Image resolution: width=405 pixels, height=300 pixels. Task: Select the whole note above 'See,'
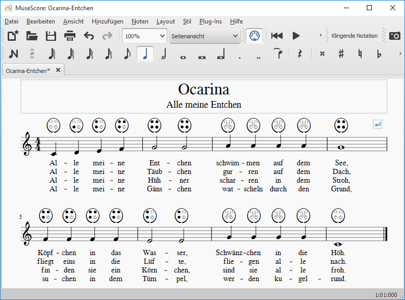pos(341,147)
